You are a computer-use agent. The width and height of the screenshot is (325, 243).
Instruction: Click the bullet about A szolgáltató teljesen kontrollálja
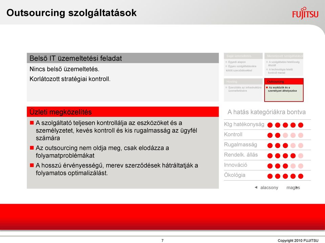[116, 130]
